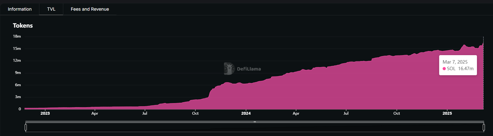
Task: Click the 18m label on the y-axis
Action: [x=17, y=37]
